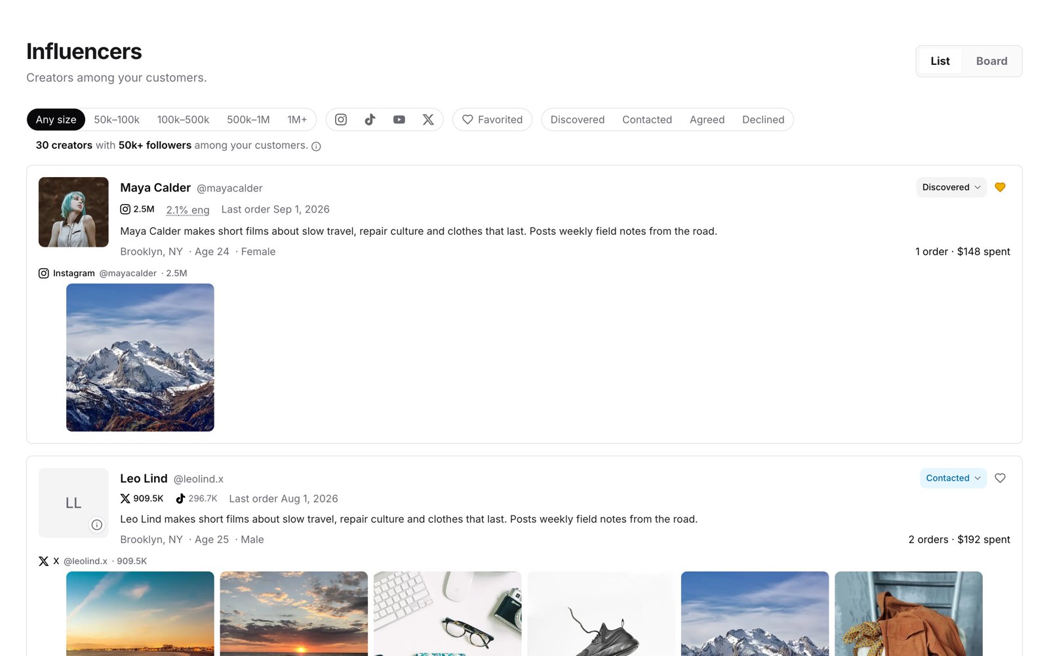Unfavorite Maya Calder's orange heart
This screenshot has height=656, width=1049.
[x=1000, y=187]
